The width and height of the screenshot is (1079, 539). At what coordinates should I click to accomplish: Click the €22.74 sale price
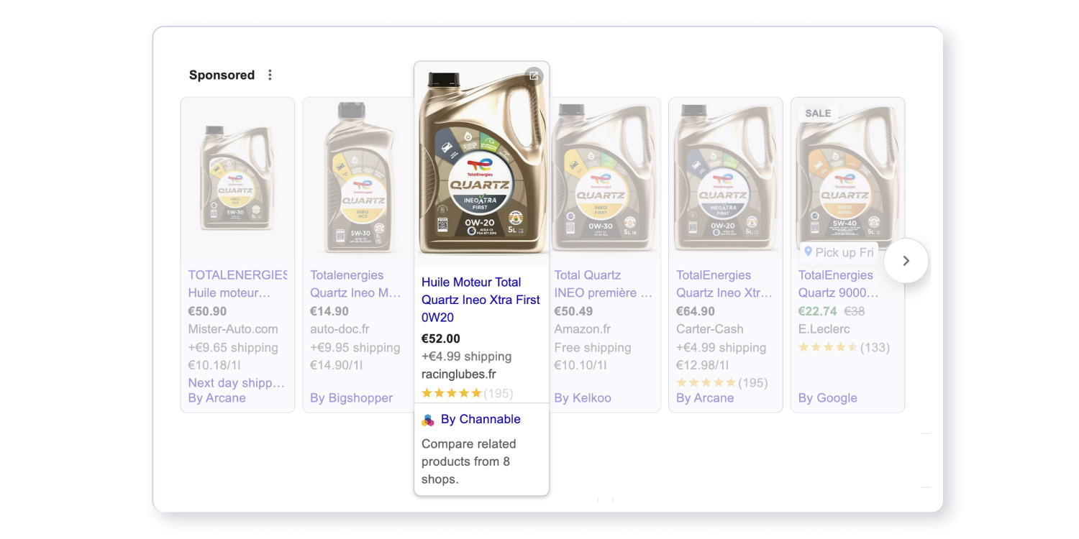pyautogui.click(x=818, y=311)
